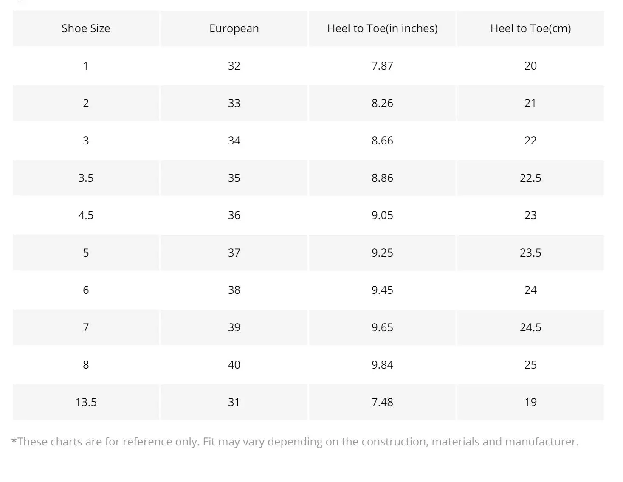Click the 7.87 inches cell
Viewport: 623px width, 482px height.
382,66
